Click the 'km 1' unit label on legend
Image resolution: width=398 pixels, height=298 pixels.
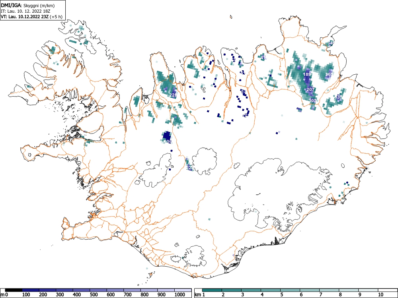(200, 294)
